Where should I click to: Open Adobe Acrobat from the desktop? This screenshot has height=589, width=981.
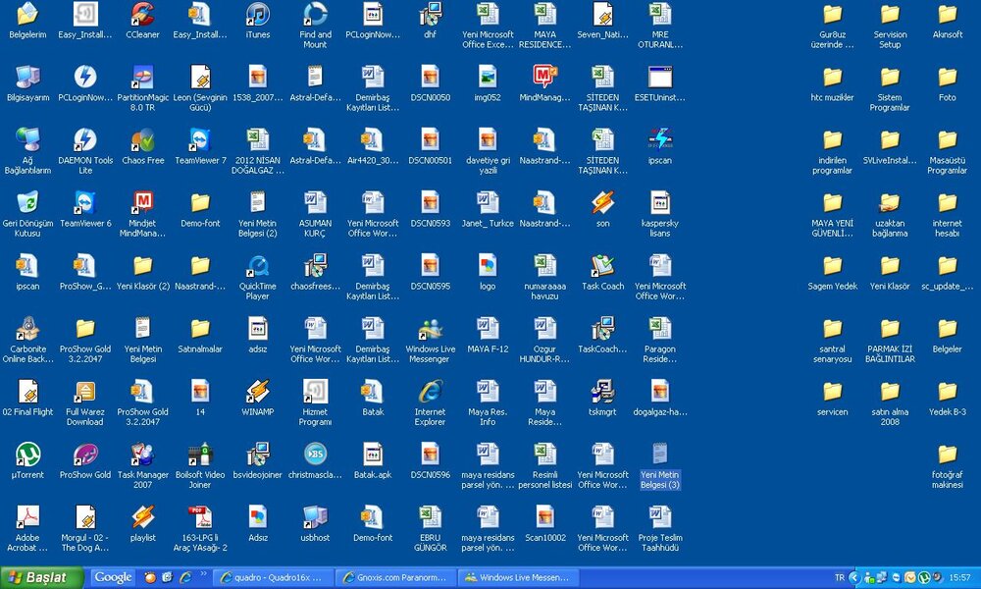[27, 517]
